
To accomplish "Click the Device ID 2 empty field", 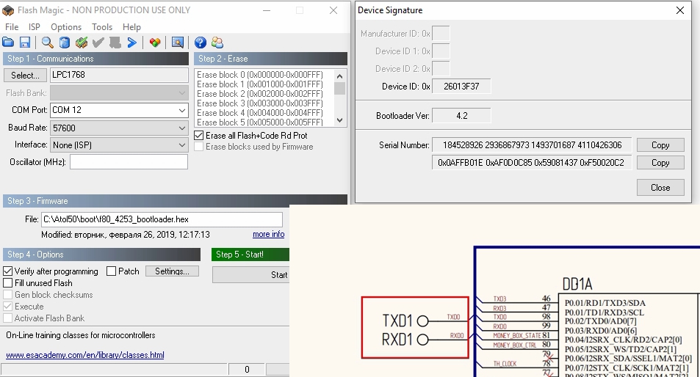I will [441, 69].
